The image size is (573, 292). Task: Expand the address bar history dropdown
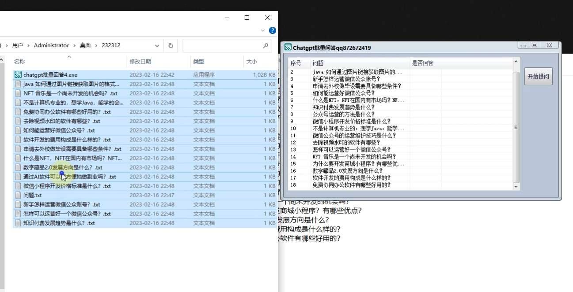click(157, 45)
